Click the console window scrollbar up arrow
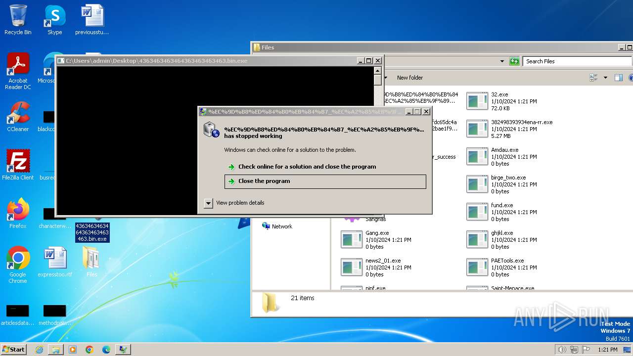The height and width of the screenshot is (356, 633). click(x=377, y=70)
